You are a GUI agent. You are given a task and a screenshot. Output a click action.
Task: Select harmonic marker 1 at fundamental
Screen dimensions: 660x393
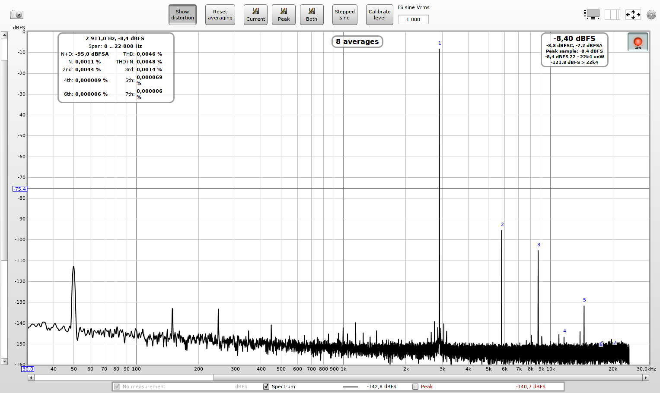pos(440,43)
